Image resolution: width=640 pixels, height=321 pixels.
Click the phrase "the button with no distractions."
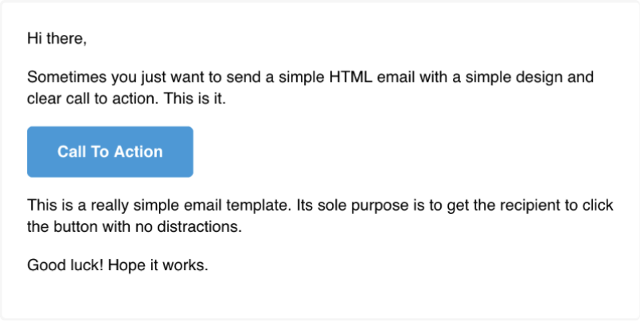tap(135, 226)
